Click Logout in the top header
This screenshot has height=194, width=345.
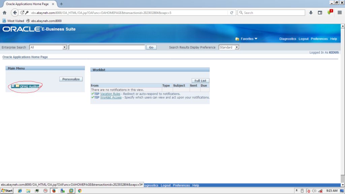[304, 39]
